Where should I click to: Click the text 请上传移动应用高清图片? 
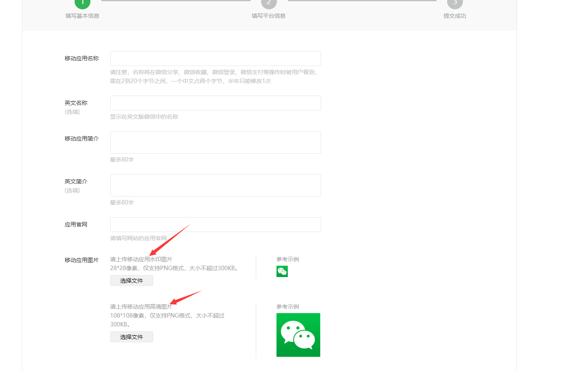tap(141, 307)
